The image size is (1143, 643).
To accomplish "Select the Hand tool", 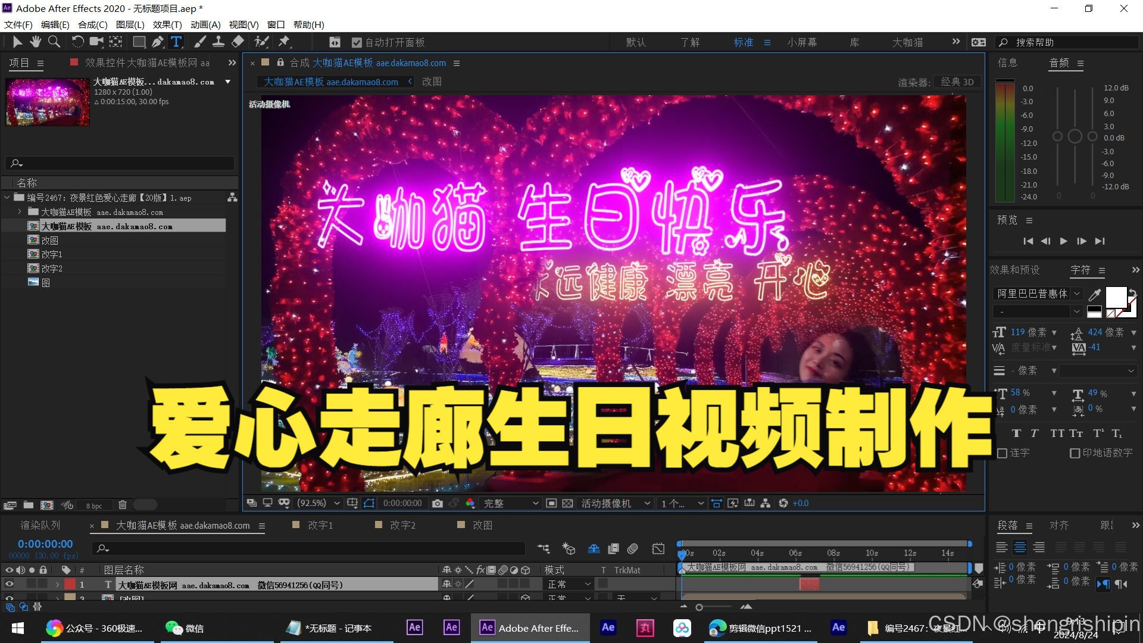I will (x=36, y=42).
